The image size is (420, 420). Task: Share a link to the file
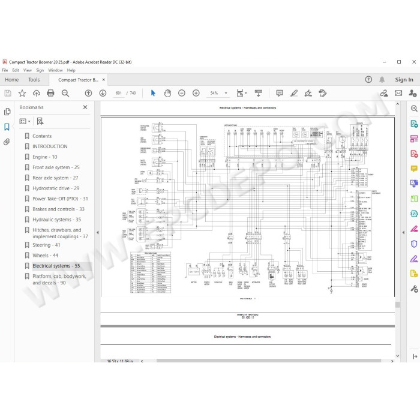pyautogui.click(x=384, y=93)
